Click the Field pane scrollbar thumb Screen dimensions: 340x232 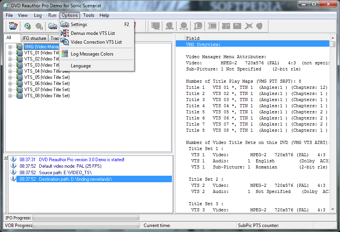[x=333, y=44]
